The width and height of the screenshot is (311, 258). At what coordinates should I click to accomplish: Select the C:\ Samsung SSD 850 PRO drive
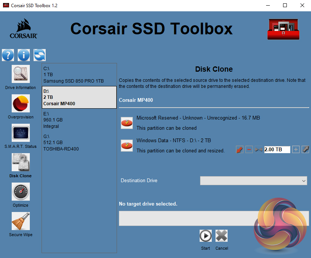point(79,75)
